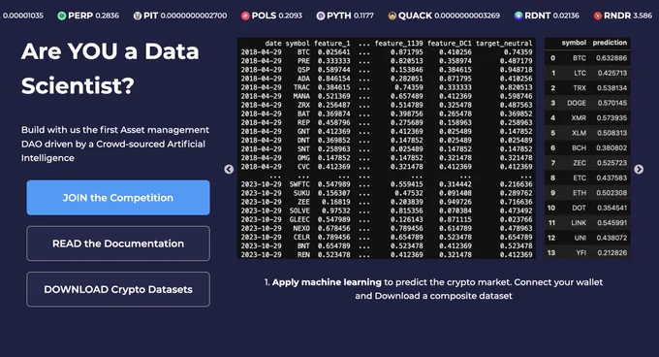Click the PIT token icon in ticker
This screenshot has height=357, width=659.
click(x=138, y=16)
